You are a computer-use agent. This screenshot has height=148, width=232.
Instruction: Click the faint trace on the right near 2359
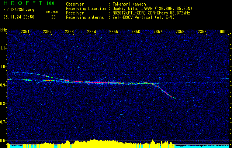click(215, 78)
